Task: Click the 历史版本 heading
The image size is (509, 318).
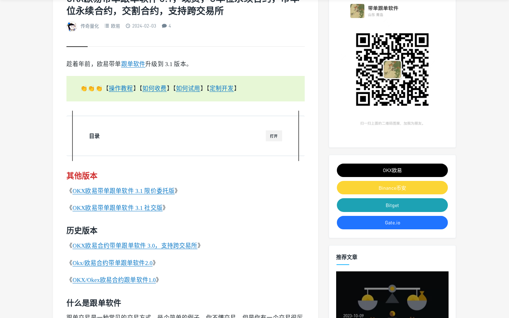Action: coord(82,231)
